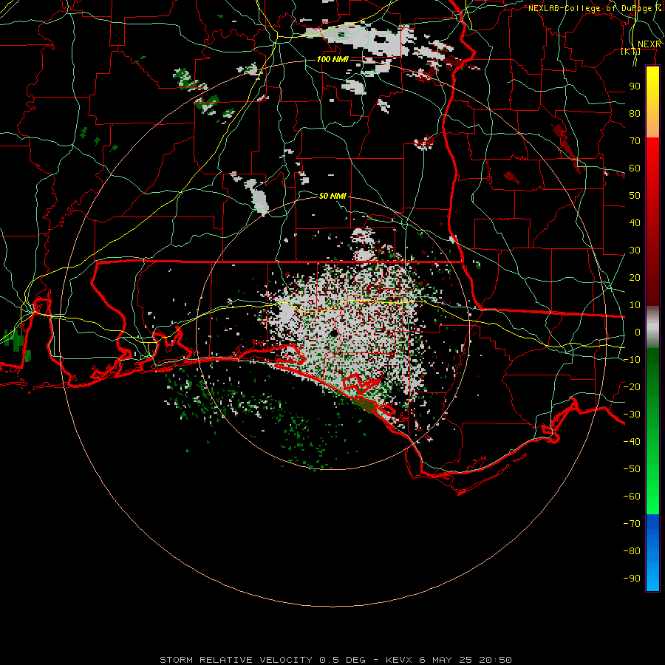665x665 pixels.
Task: Select the "-30" velocity scale label
Action: point(632,415)
